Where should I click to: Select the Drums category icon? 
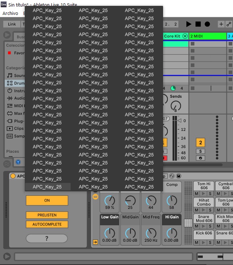click(9, 83)
